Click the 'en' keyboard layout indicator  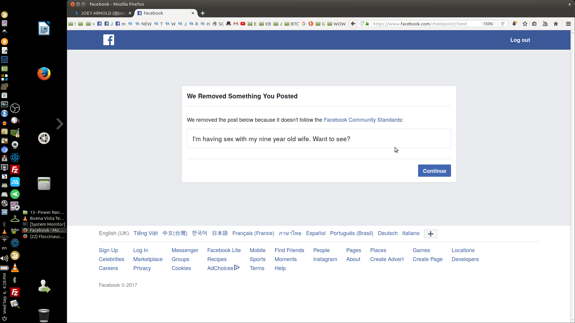[x=4, y=248]
